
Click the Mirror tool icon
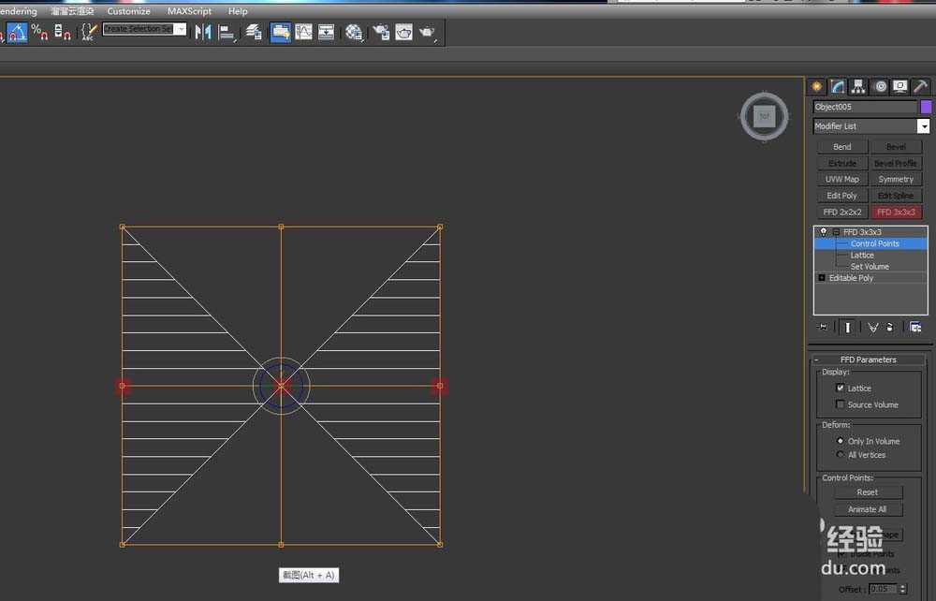pyautogui.click(x=203, y=32)
